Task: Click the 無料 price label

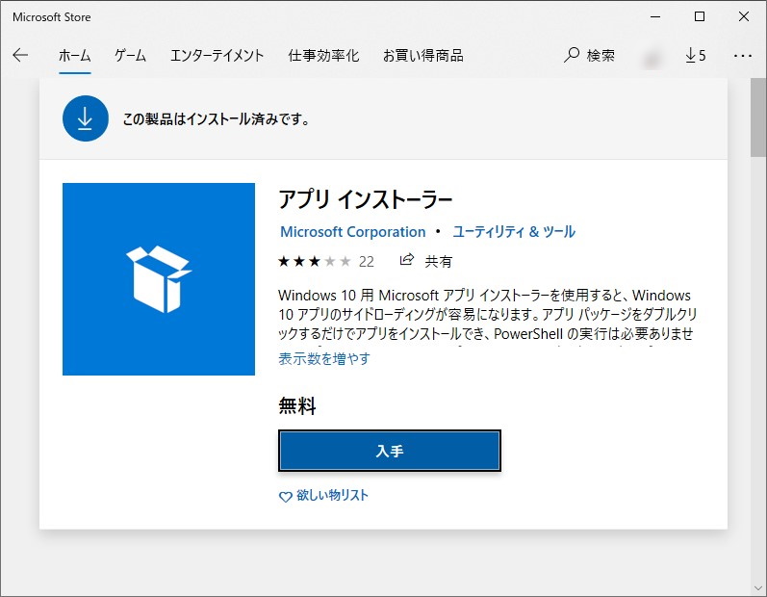Action: pyautogui.click(x=297, y=406)
